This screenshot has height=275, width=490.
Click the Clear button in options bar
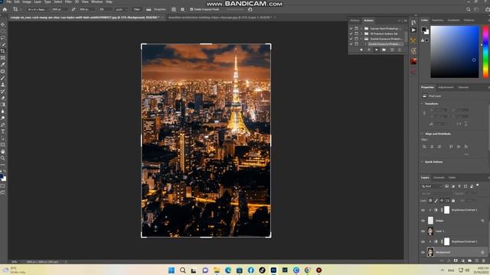tap(136, 9)
